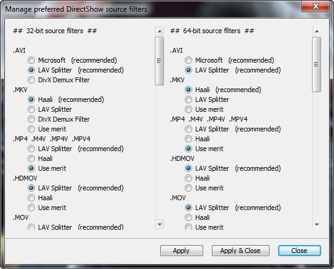Close the dialog with the red X
Image resolution: width=334 pixels, height=269 pixels.
pyautogui.click(x=316, y=6)
